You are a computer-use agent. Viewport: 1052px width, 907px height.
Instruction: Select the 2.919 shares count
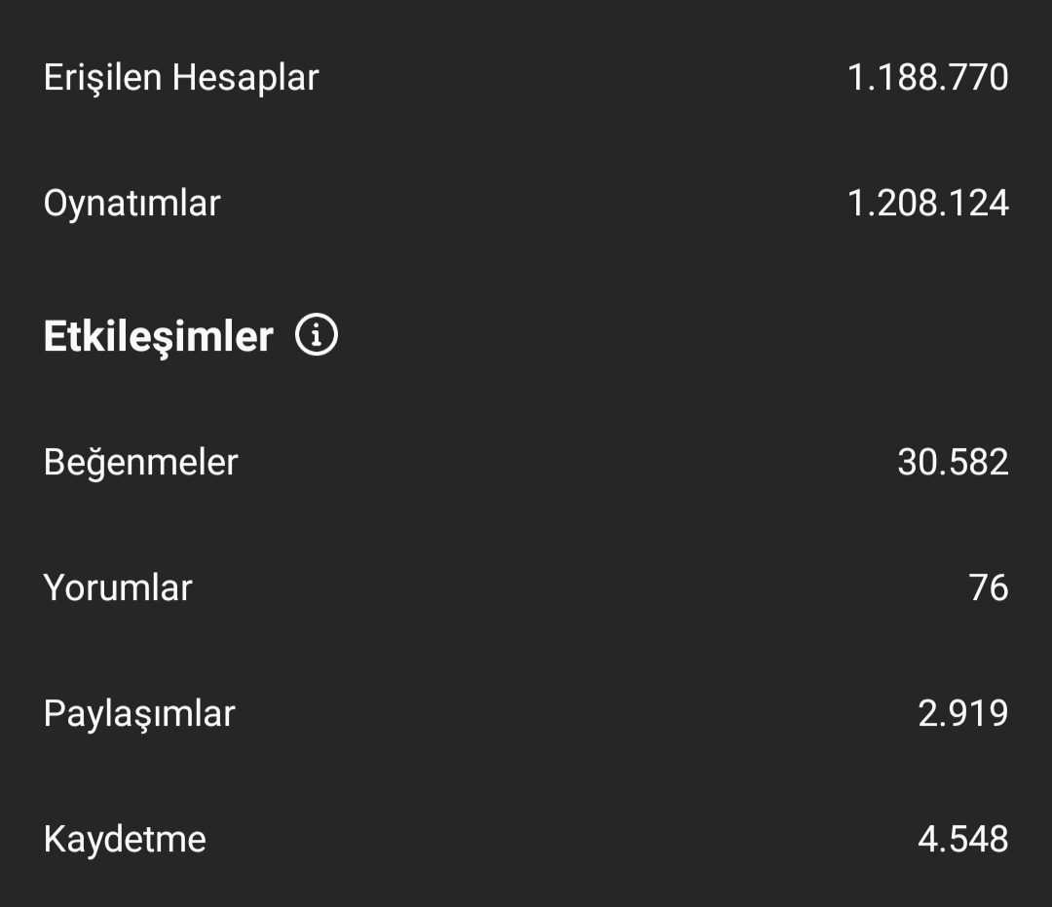click(962, 713)
